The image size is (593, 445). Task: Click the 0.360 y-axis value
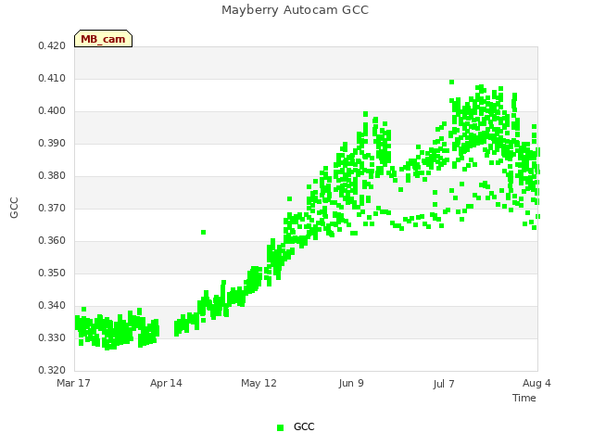(x=52, y=241)
